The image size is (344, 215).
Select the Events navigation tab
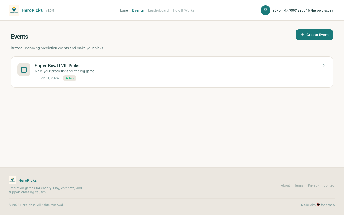pos(138,10)
